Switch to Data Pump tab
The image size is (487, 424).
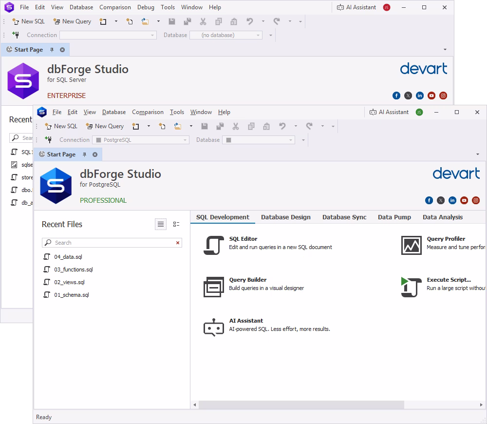coord(394,217)
